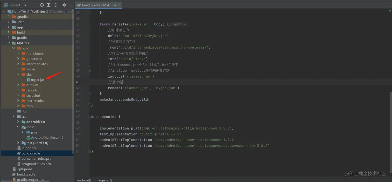The image size is (392, 182).
Task: Click the myjar.jar archive icon
Action: (x=29, y=80)
